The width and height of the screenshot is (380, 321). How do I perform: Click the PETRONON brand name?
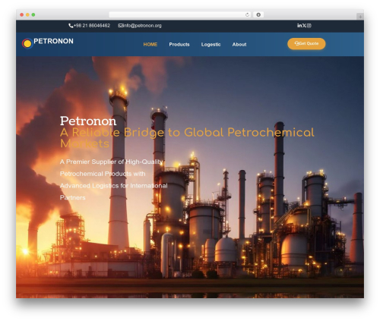53,41
